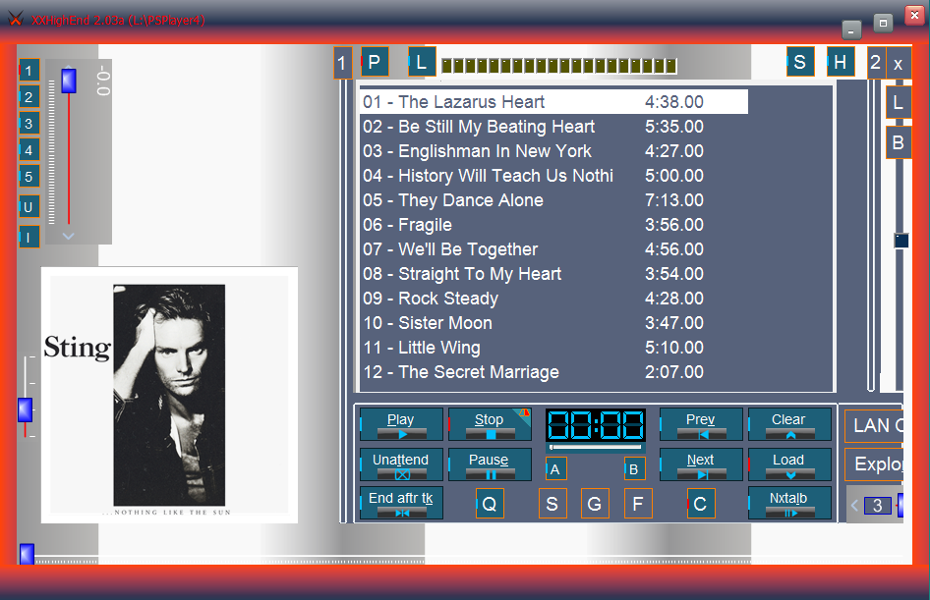Pause the current track
The height and width of the screenshot is (600, 930).
(x=490, y=464)
